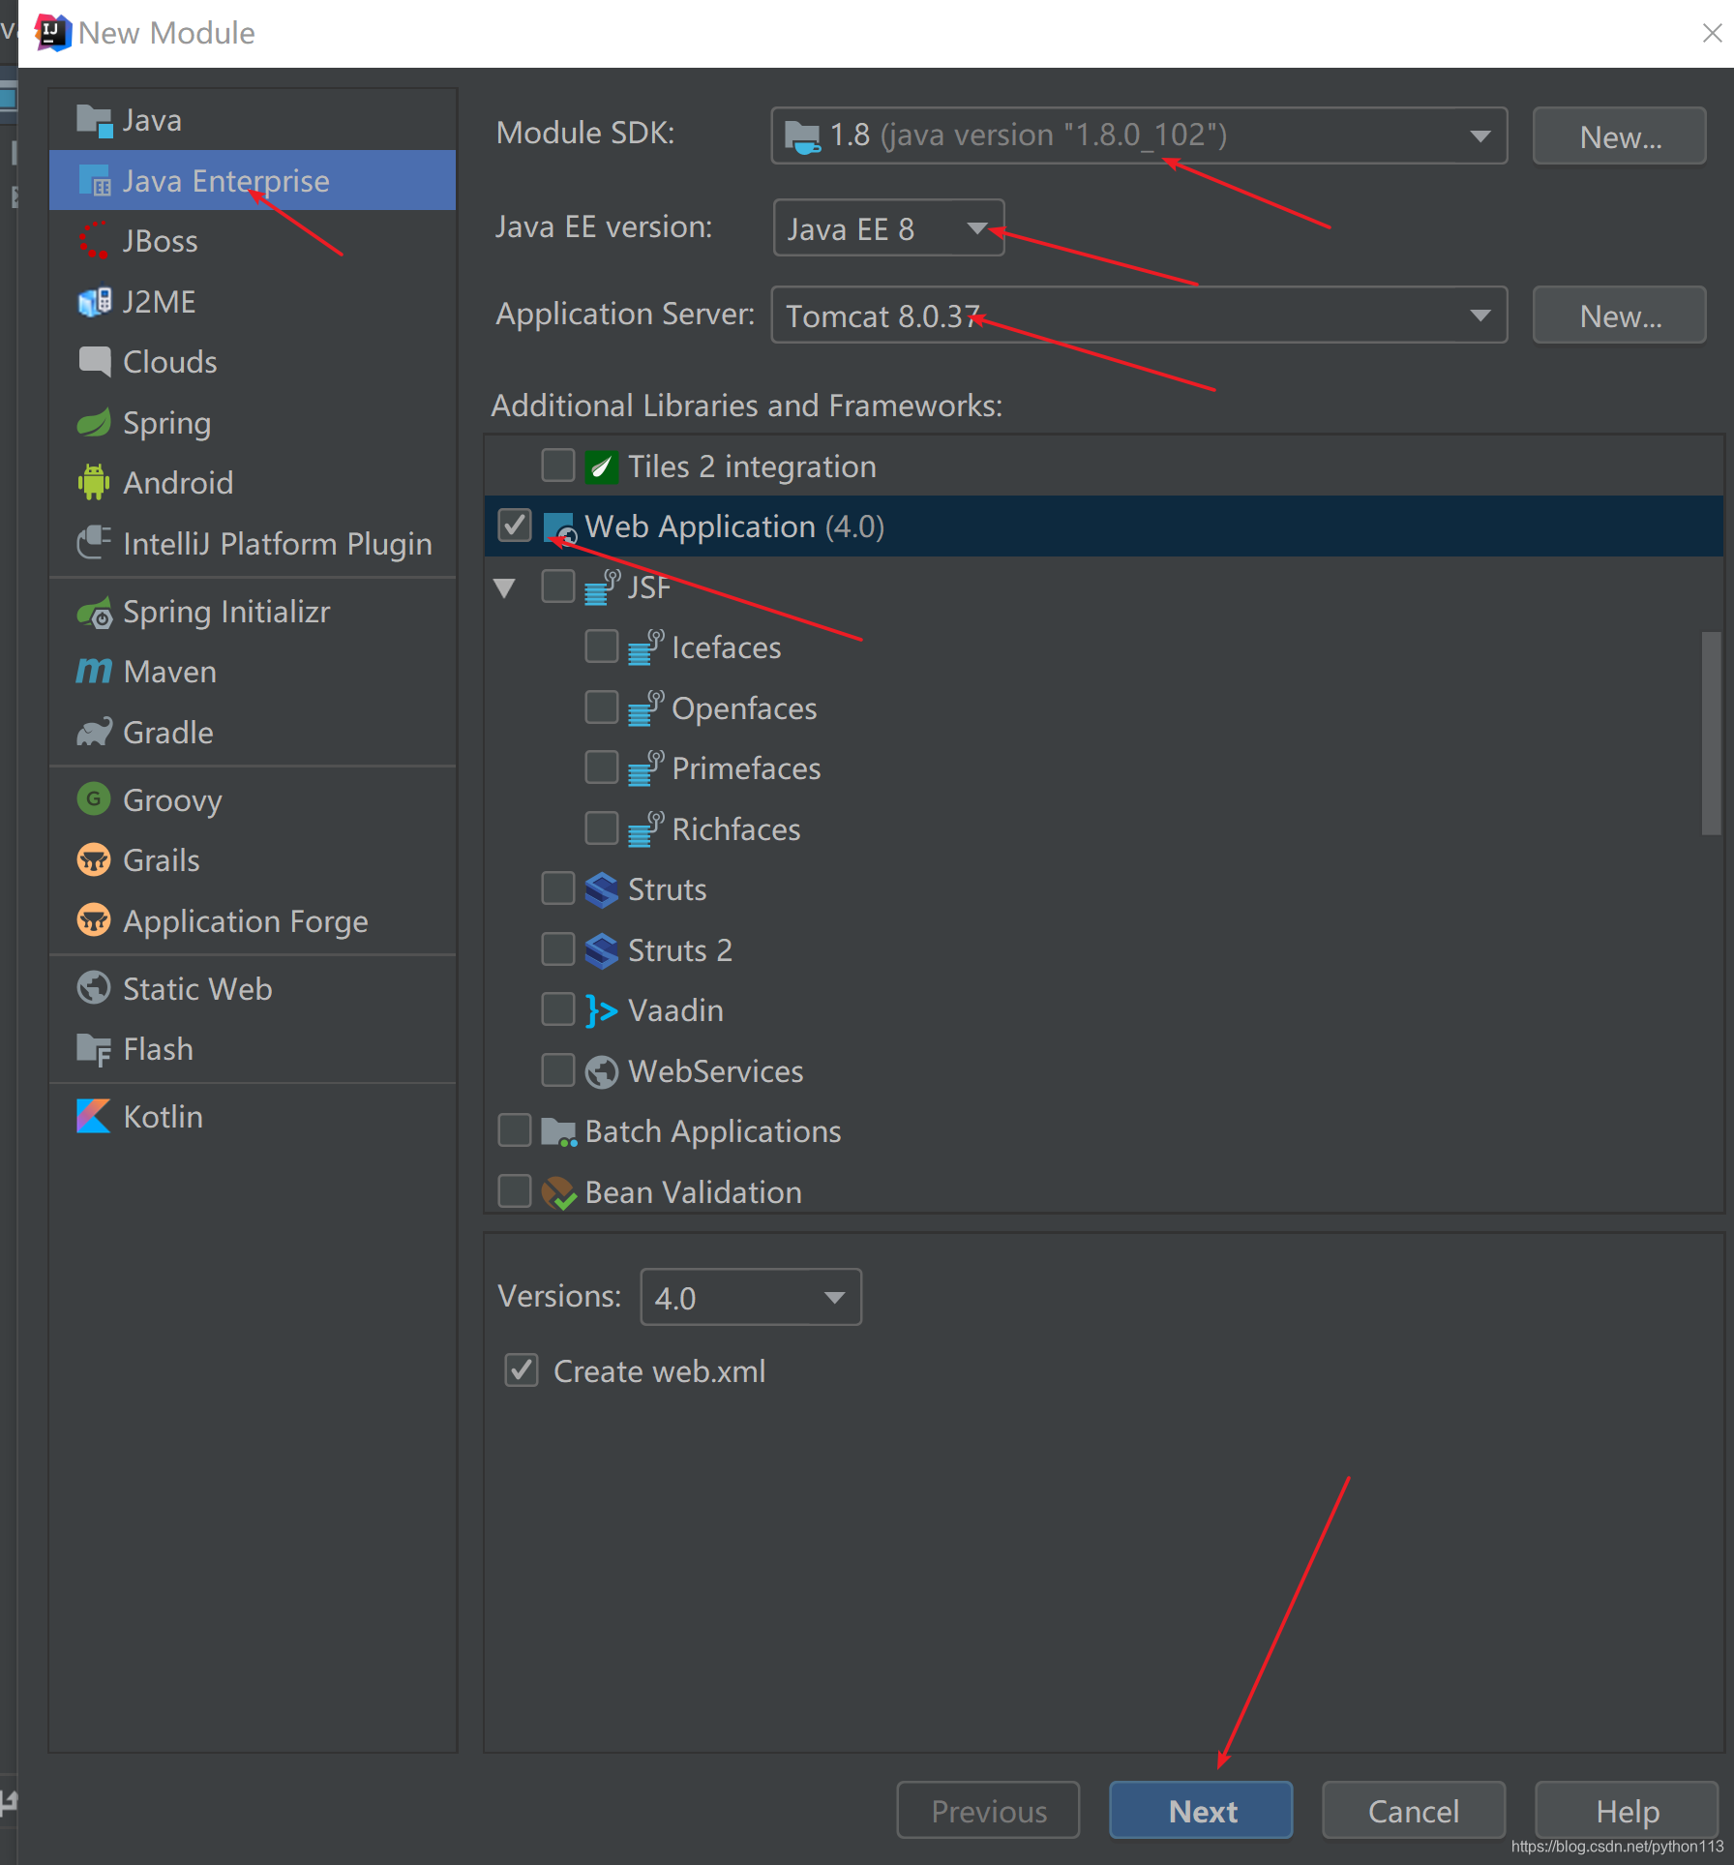Image resolution: width=1734 pixels, height=1865 pixels.
Task: Click the Cancel button
Action: (1413, 1811)
